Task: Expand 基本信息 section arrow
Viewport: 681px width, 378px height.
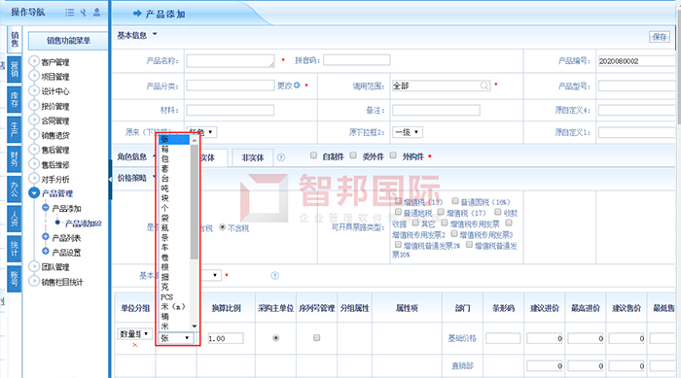Action: pos(155,34)
